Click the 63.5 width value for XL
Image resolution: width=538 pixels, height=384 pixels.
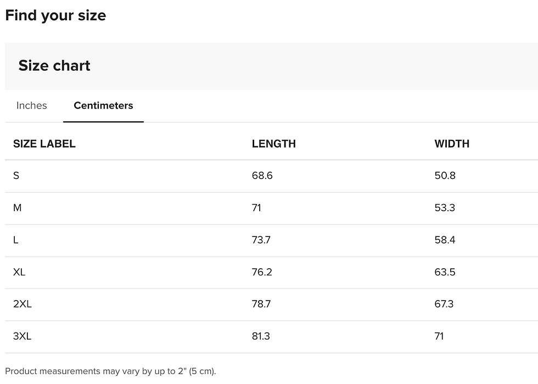point(445,272)
